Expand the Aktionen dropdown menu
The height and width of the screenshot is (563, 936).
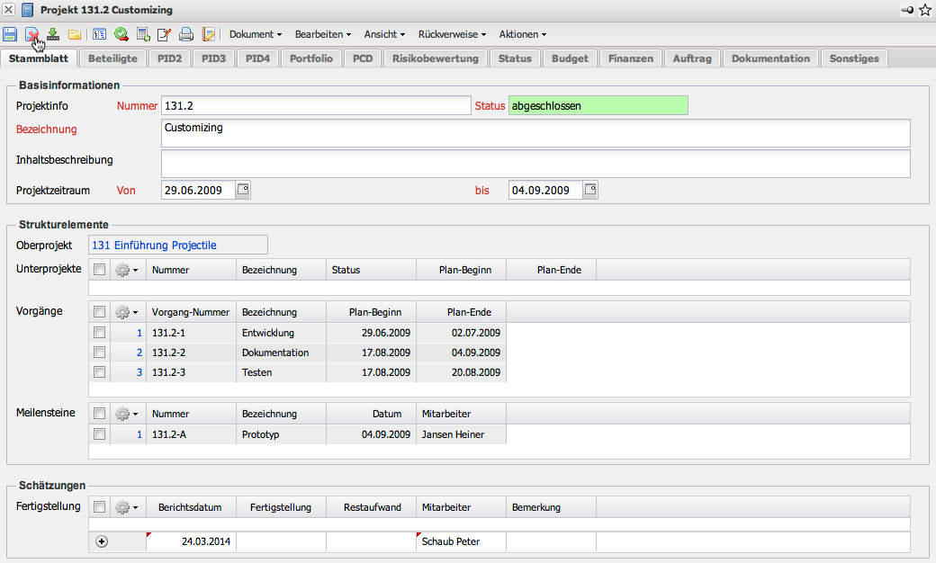[x=523, y=34]
